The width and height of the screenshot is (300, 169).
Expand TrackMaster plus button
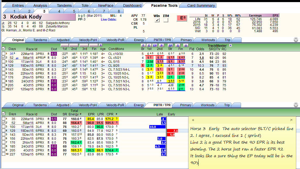230,46
